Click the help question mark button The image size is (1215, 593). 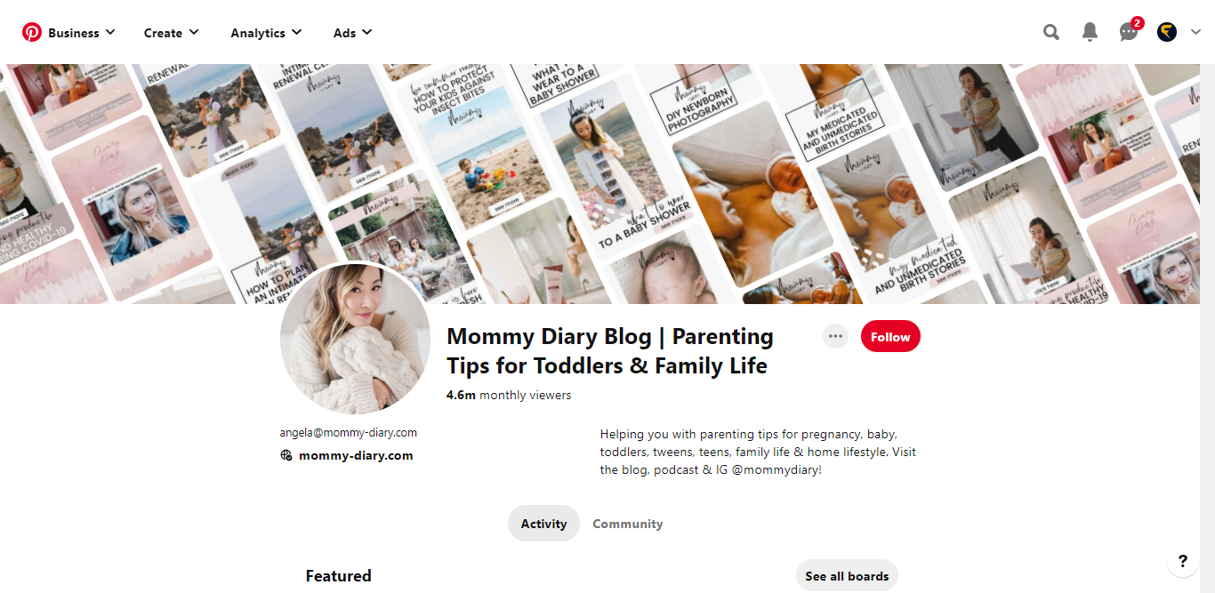[1182, 561]
